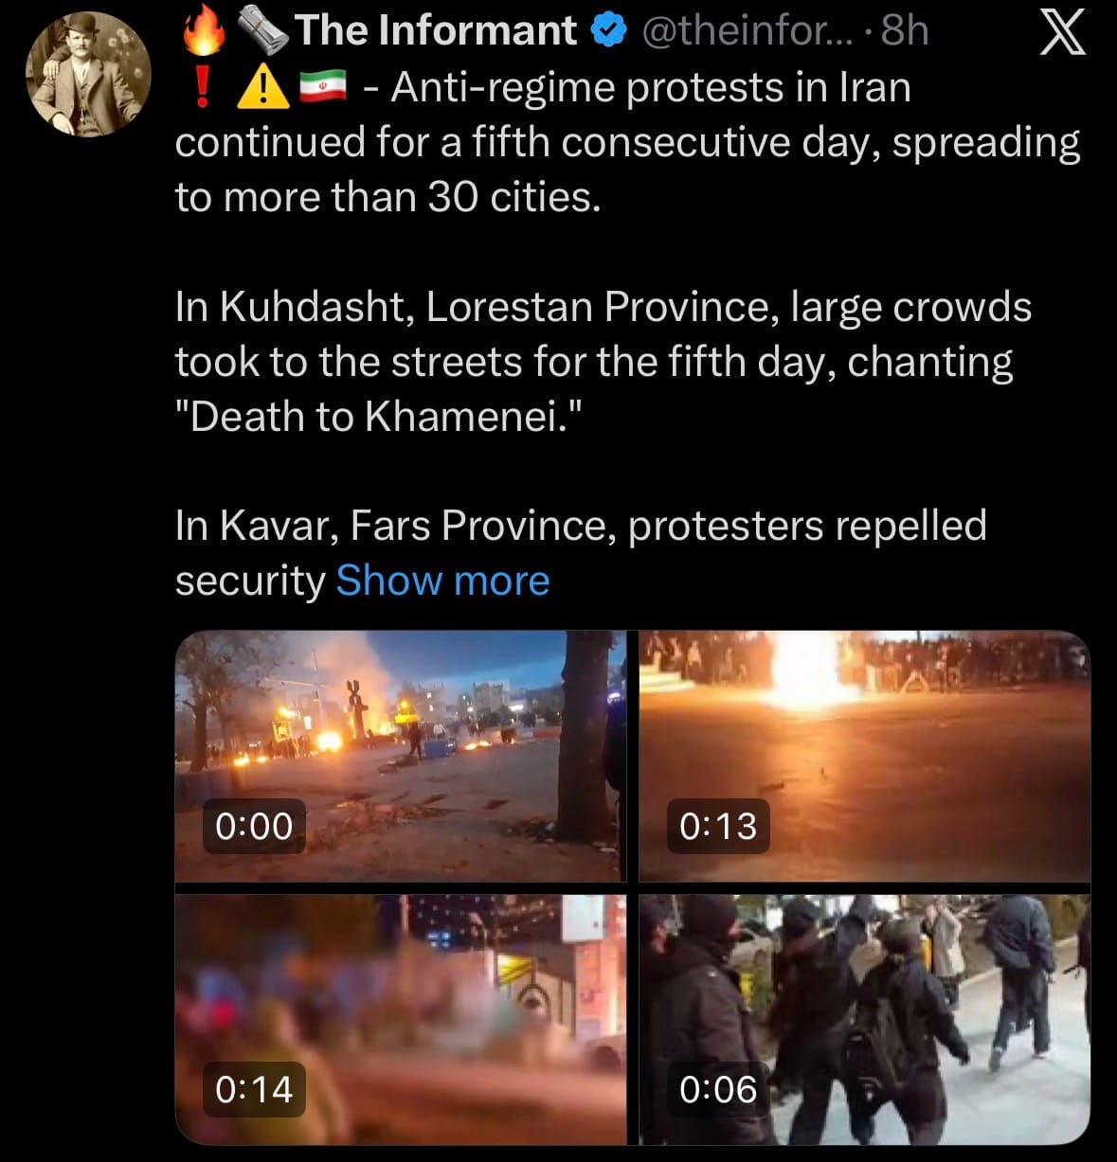Click the yellow warning sign emoji

pyautogui.click(x=262, y=88)
